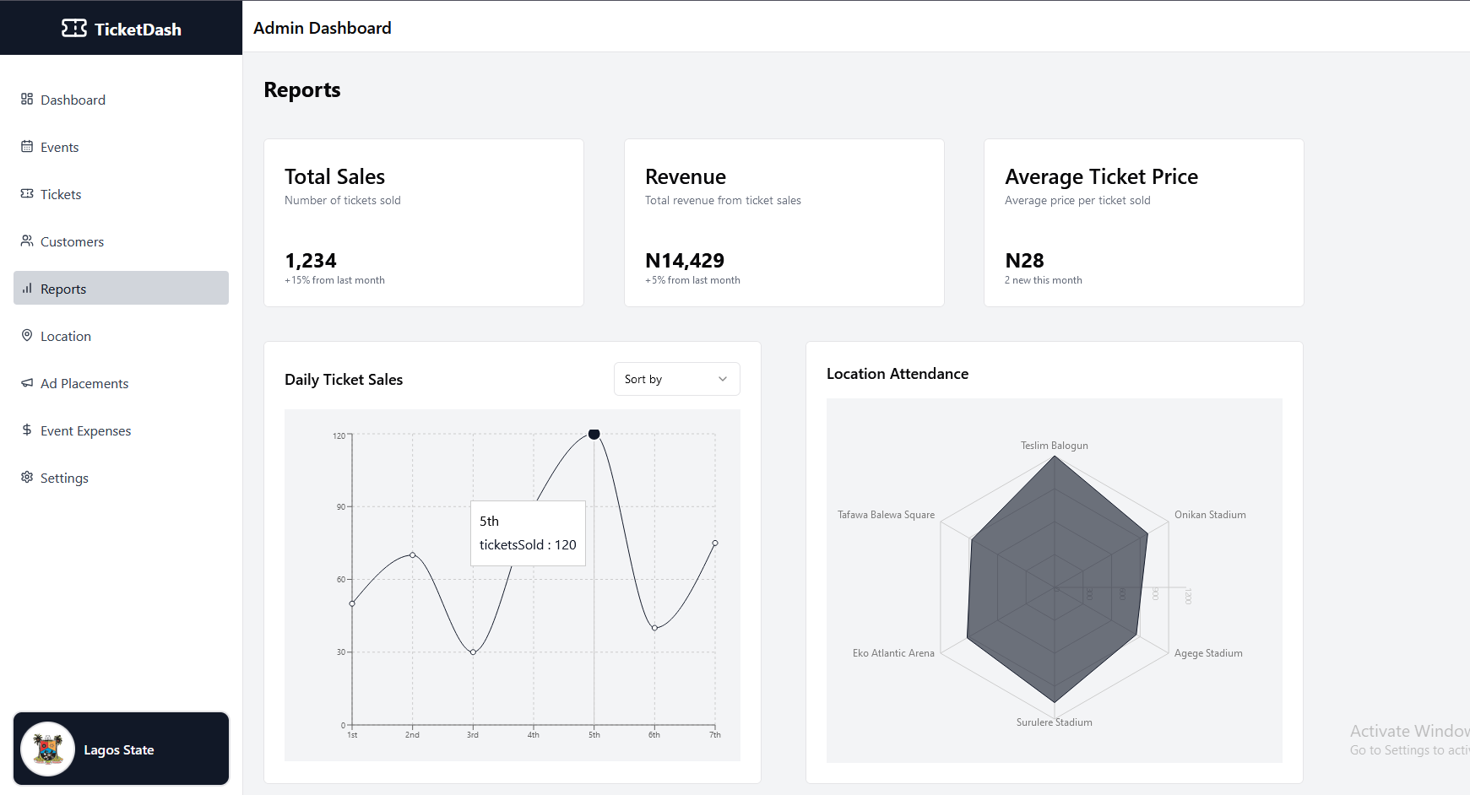Click the Reports bar chart icon
The width and height of the screenshot is (1470, 795).
(27, 288)
